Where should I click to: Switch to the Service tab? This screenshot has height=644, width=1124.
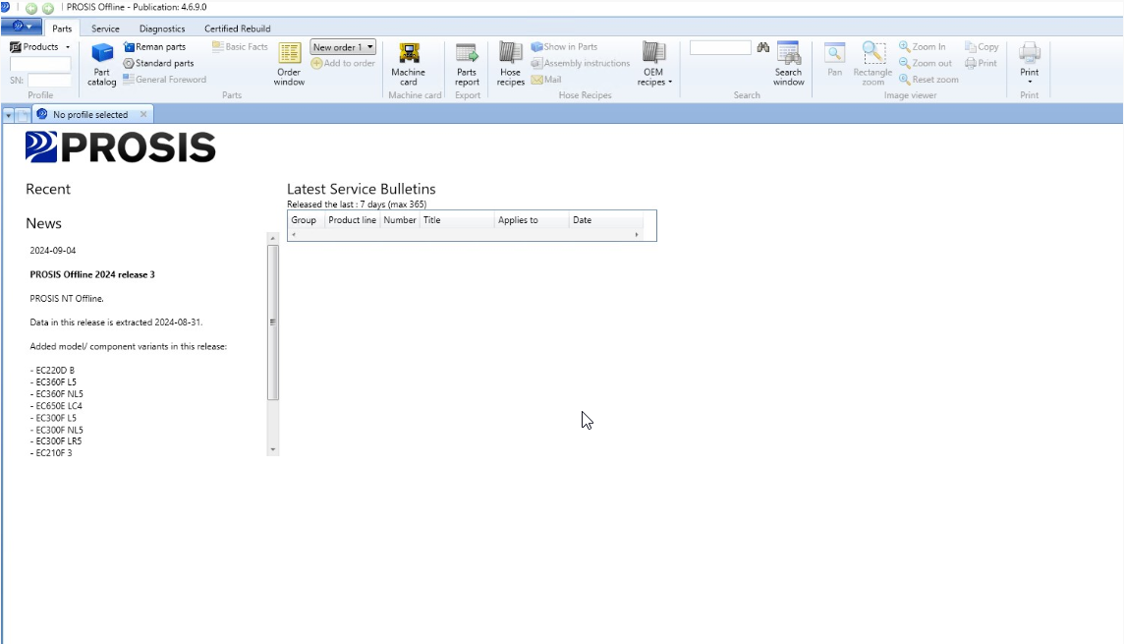click(105, 29)
